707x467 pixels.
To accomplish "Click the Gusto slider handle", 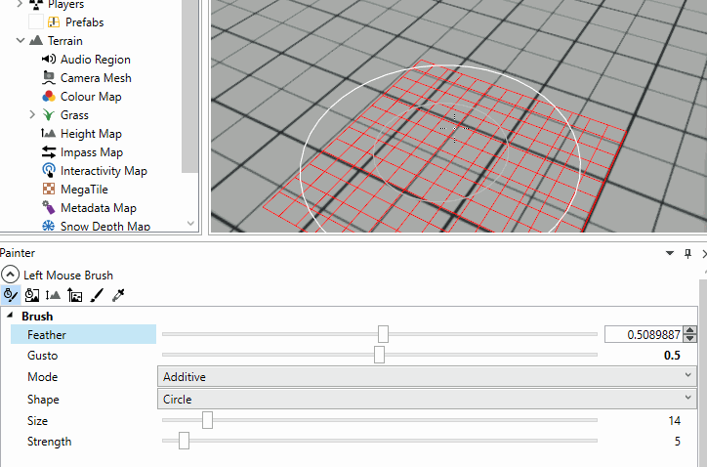I will tap(379, 355).
